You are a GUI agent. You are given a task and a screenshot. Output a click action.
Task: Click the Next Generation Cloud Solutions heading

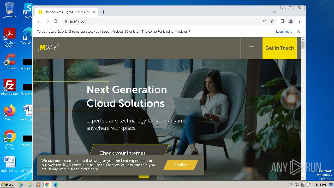[127, 96]
